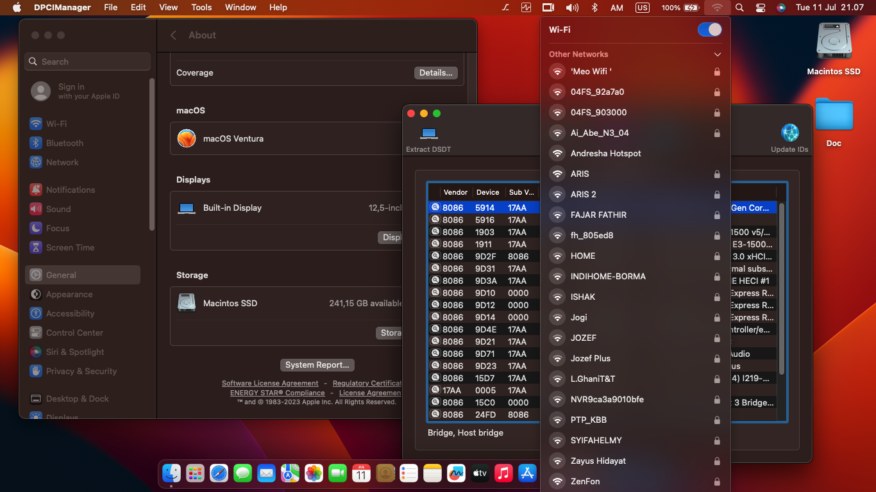Open Reminders from the Dock
This screenshot has width=876, height=492.
click(x=409, y=473)
